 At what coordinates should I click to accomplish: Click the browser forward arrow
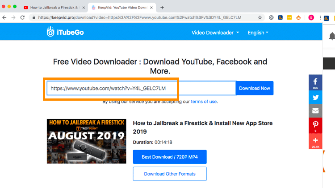[x=13, y=17]
